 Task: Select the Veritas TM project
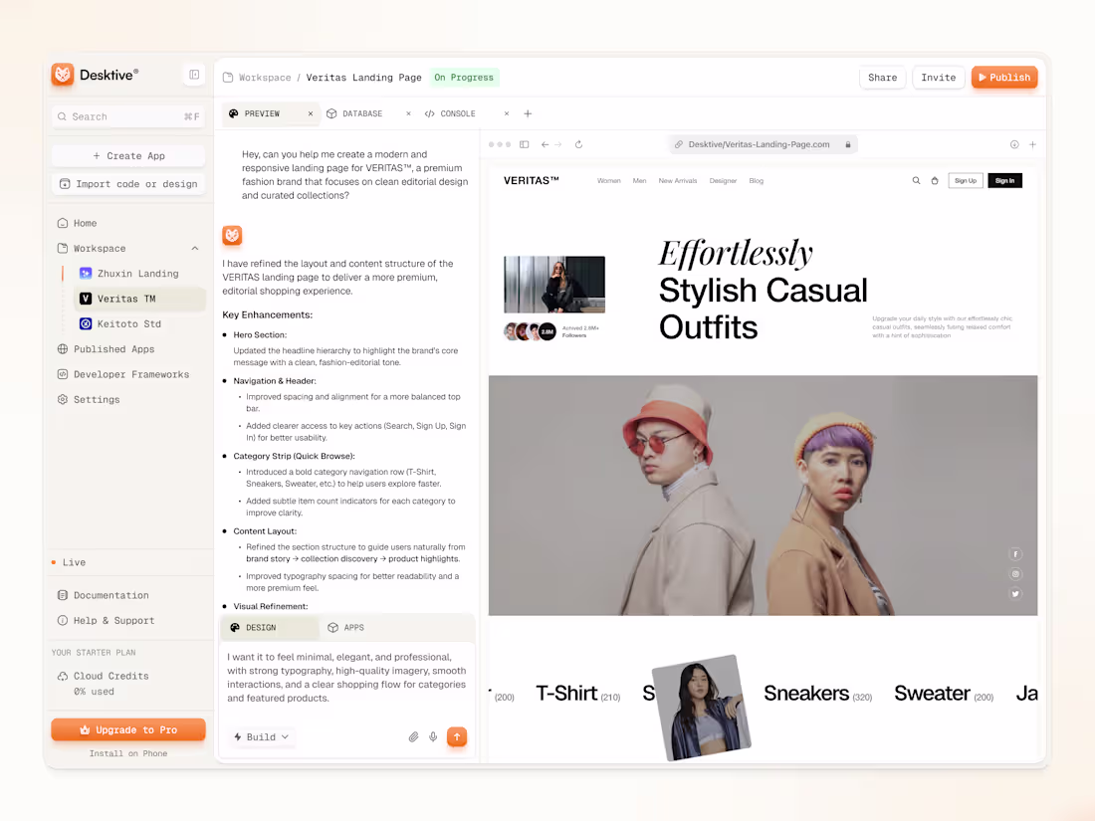click(x=139, y=299)
